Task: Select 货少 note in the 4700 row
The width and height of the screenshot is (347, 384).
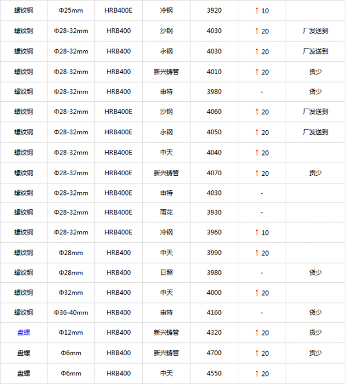Action: [315, 353]
